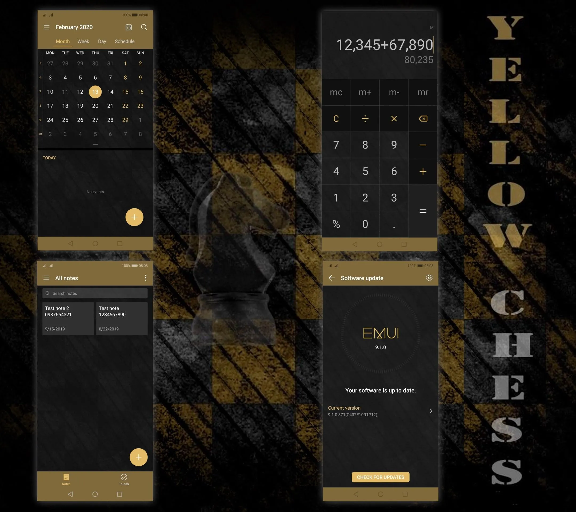This screenshot has width=576, height=512.
Task: Click the software update settings gear icon
Action: click(429, 278)
